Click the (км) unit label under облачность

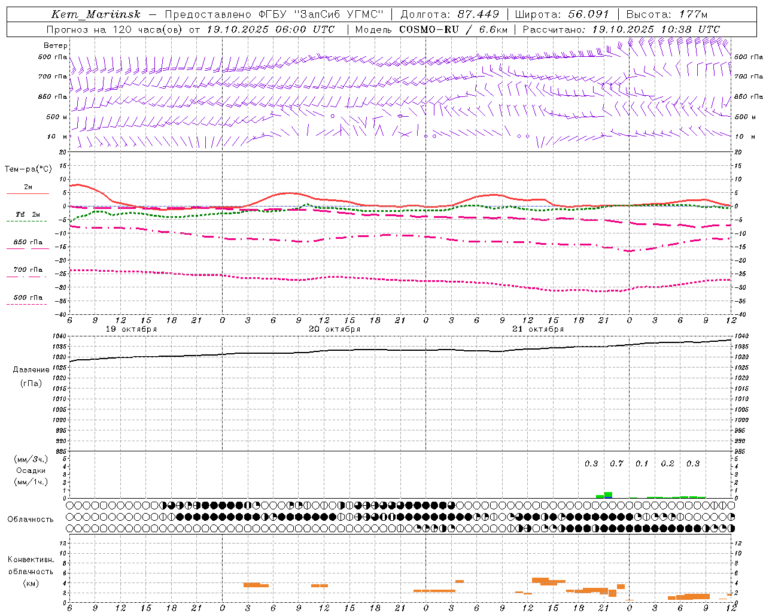pyautogui.click(x=31, y=583)
